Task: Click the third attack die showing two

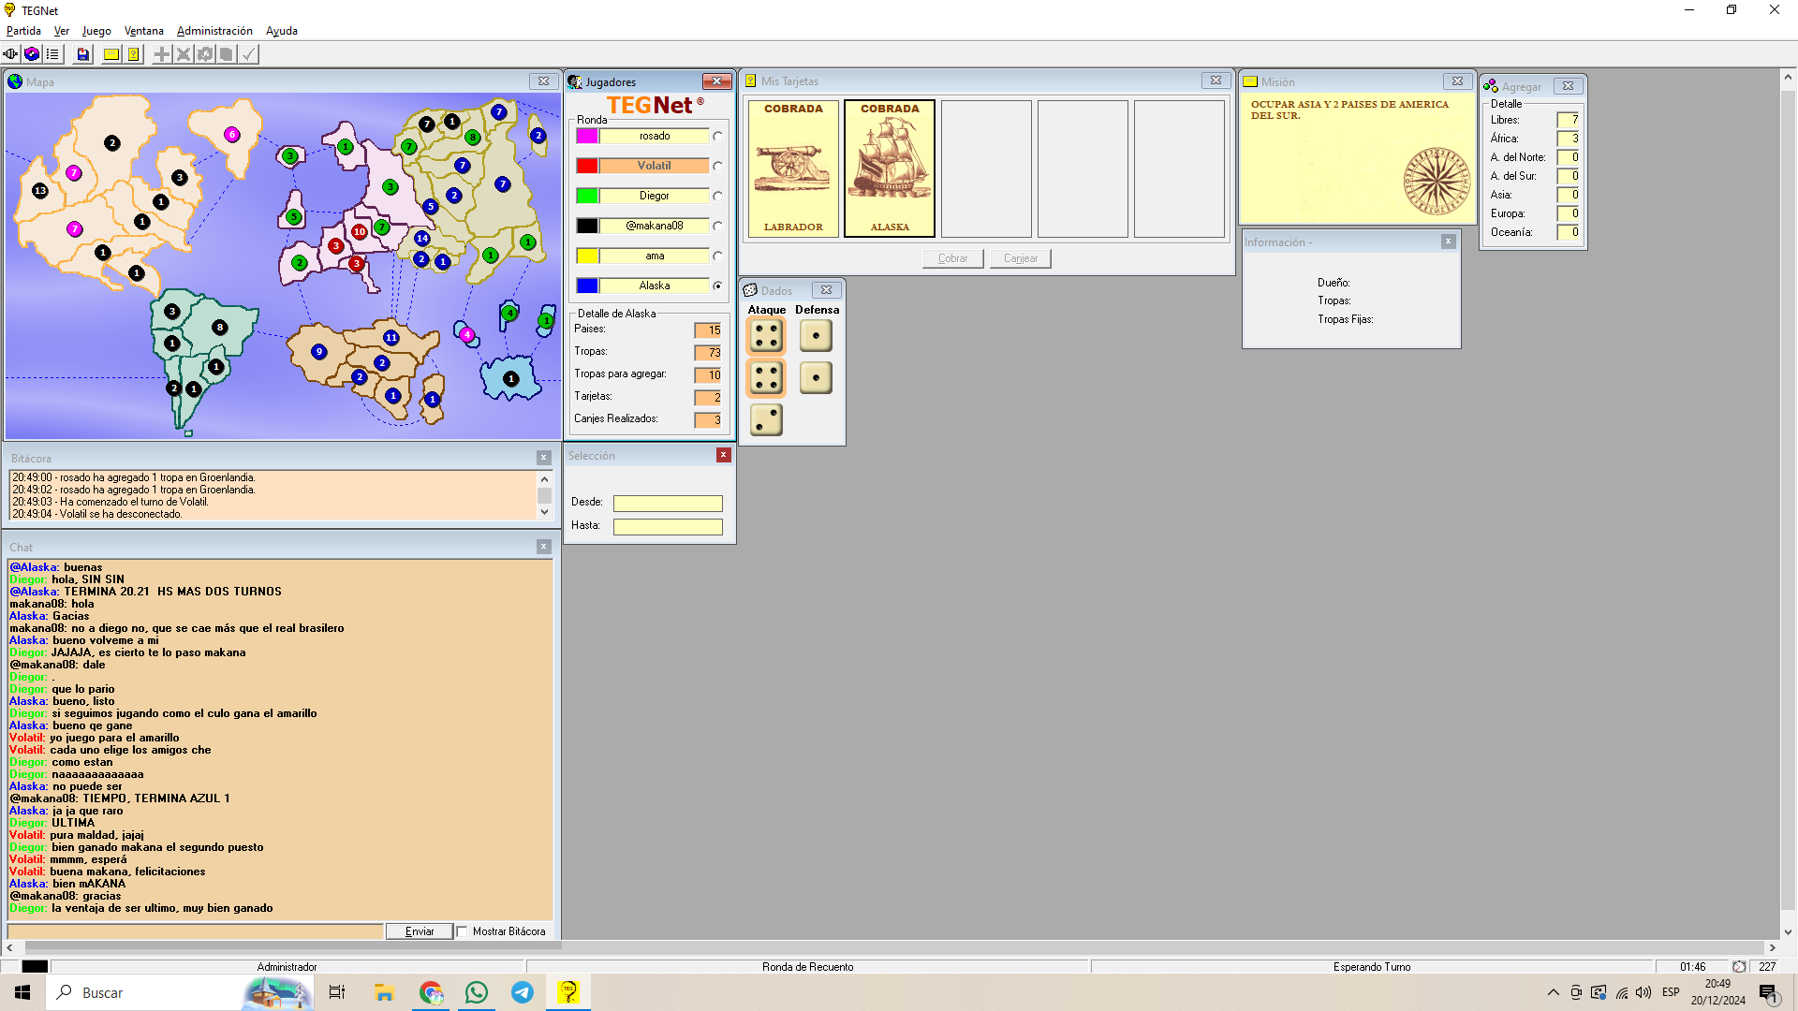Action: click(x=766, y=420)
